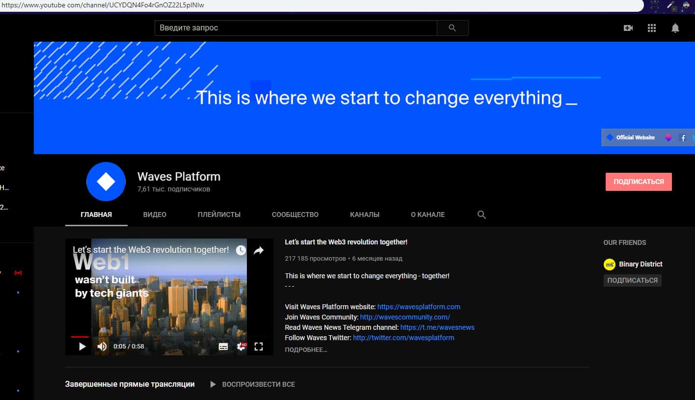Subscribe to Binary District channel
The height and width of the screenshot is (400, 695).
[x=632, y=280]
